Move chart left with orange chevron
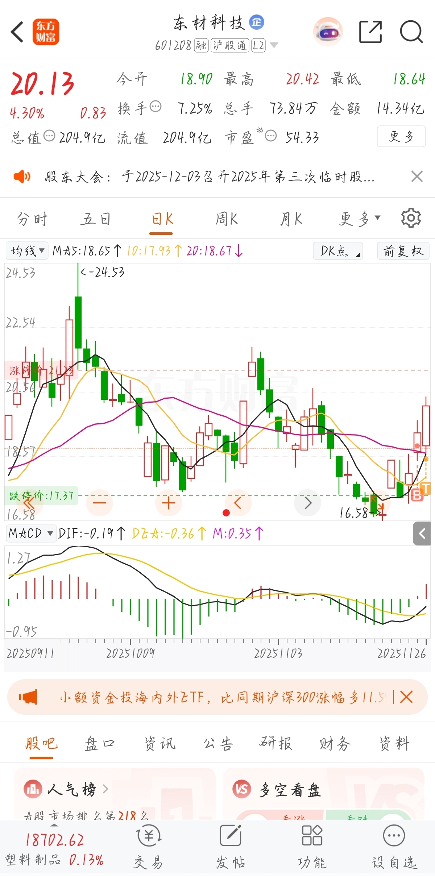 pos(238,503)
